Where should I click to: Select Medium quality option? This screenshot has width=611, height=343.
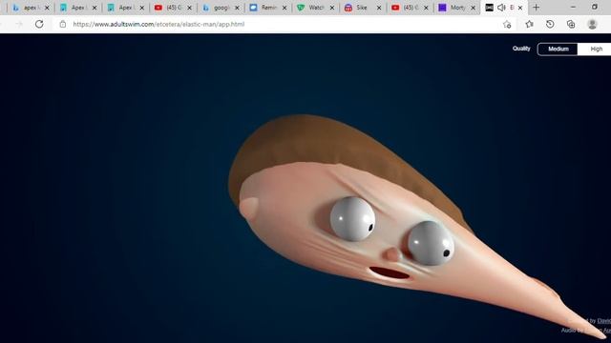click(x=558, y=49)
